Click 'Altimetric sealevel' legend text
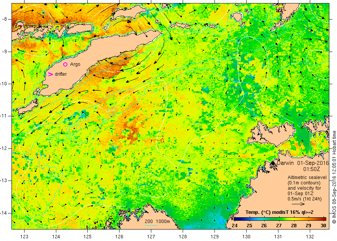 (x=307, y=177)
